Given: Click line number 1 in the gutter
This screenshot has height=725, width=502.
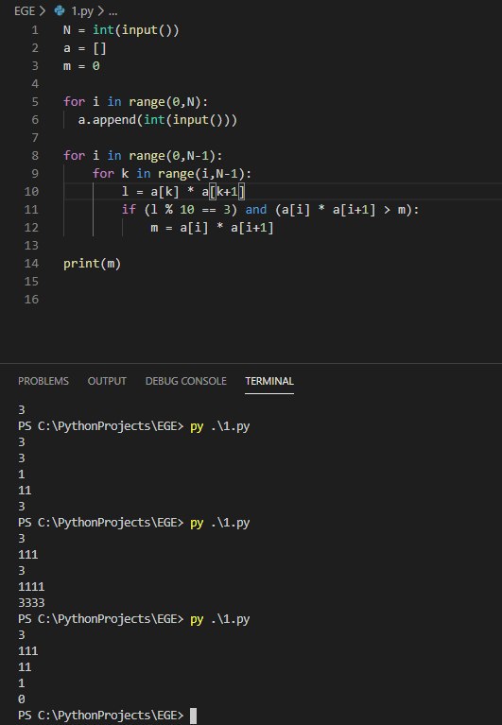Looking at the screenshot, I should coord(35,30).
